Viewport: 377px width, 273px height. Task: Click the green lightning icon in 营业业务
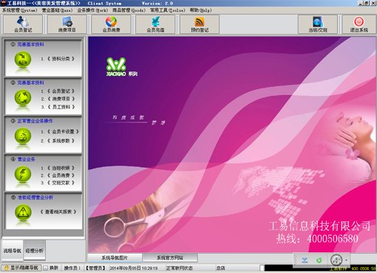(23, 174)
